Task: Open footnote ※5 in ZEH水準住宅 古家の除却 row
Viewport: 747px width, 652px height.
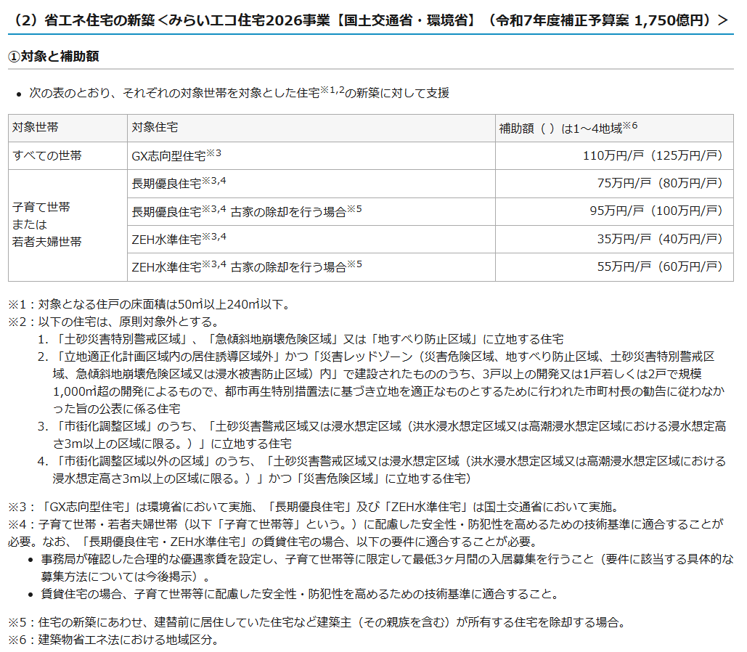Action: [354, 264]
